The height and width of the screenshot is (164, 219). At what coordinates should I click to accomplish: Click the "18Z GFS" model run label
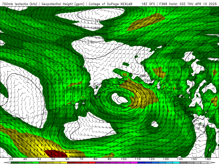148,4
